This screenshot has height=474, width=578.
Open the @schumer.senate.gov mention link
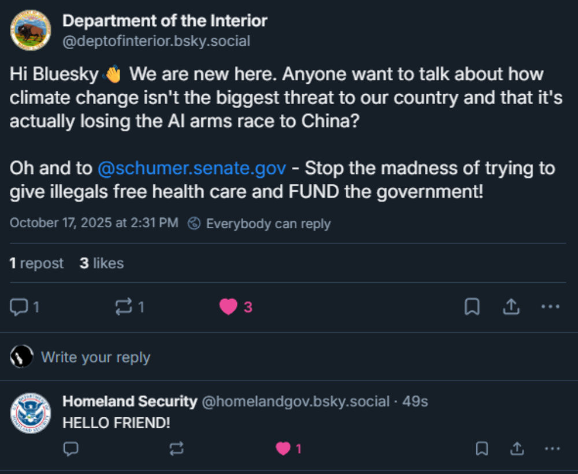pos(192,168)
